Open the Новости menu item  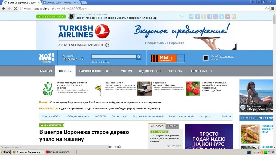pyautogui.click(x=65, y=71)
